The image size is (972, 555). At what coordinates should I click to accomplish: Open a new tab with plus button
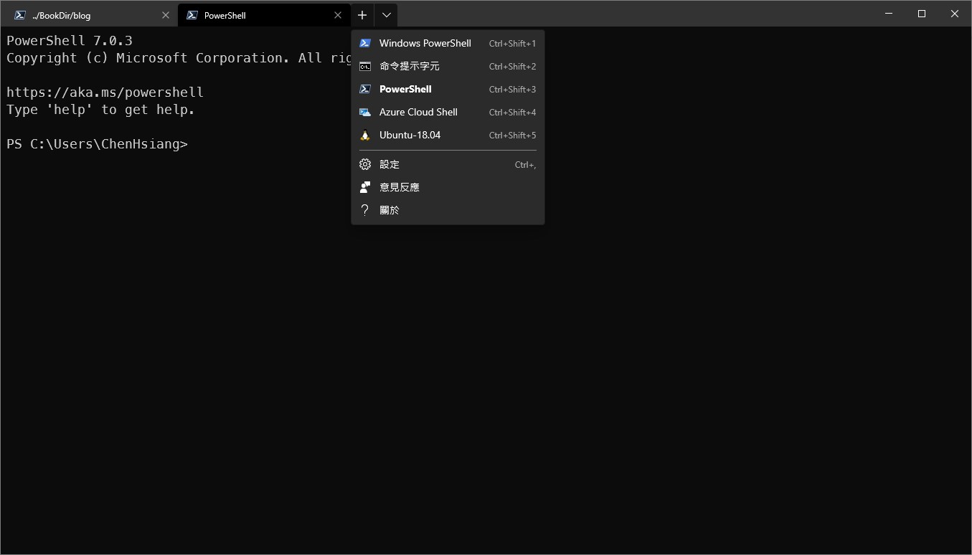click(x=362, y=15)
